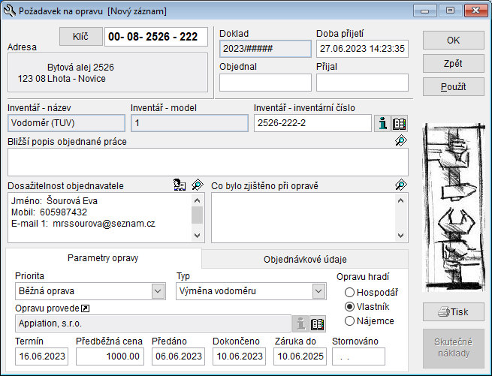The image size is (492, 376).
Task: Click magnifier icon beside Dosažitelnost objednavatele
Action: (197, 185)
